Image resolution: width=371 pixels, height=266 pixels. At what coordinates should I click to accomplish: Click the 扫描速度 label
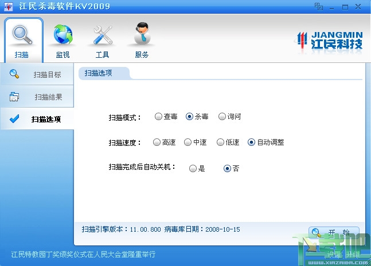[124, 142]
